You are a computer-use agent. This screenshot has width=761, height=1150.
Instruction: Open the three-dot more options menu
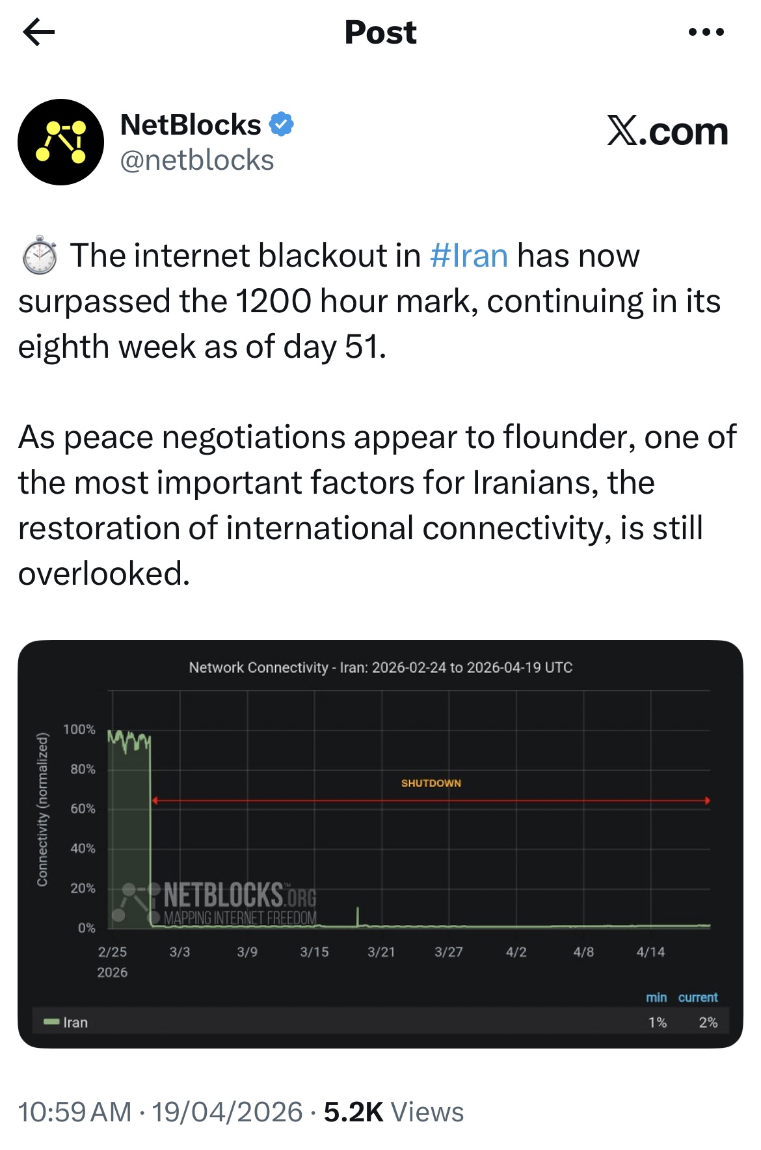(706, 32)
